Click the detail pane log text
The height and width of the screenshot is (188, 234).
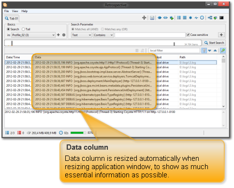pos(90,112)
